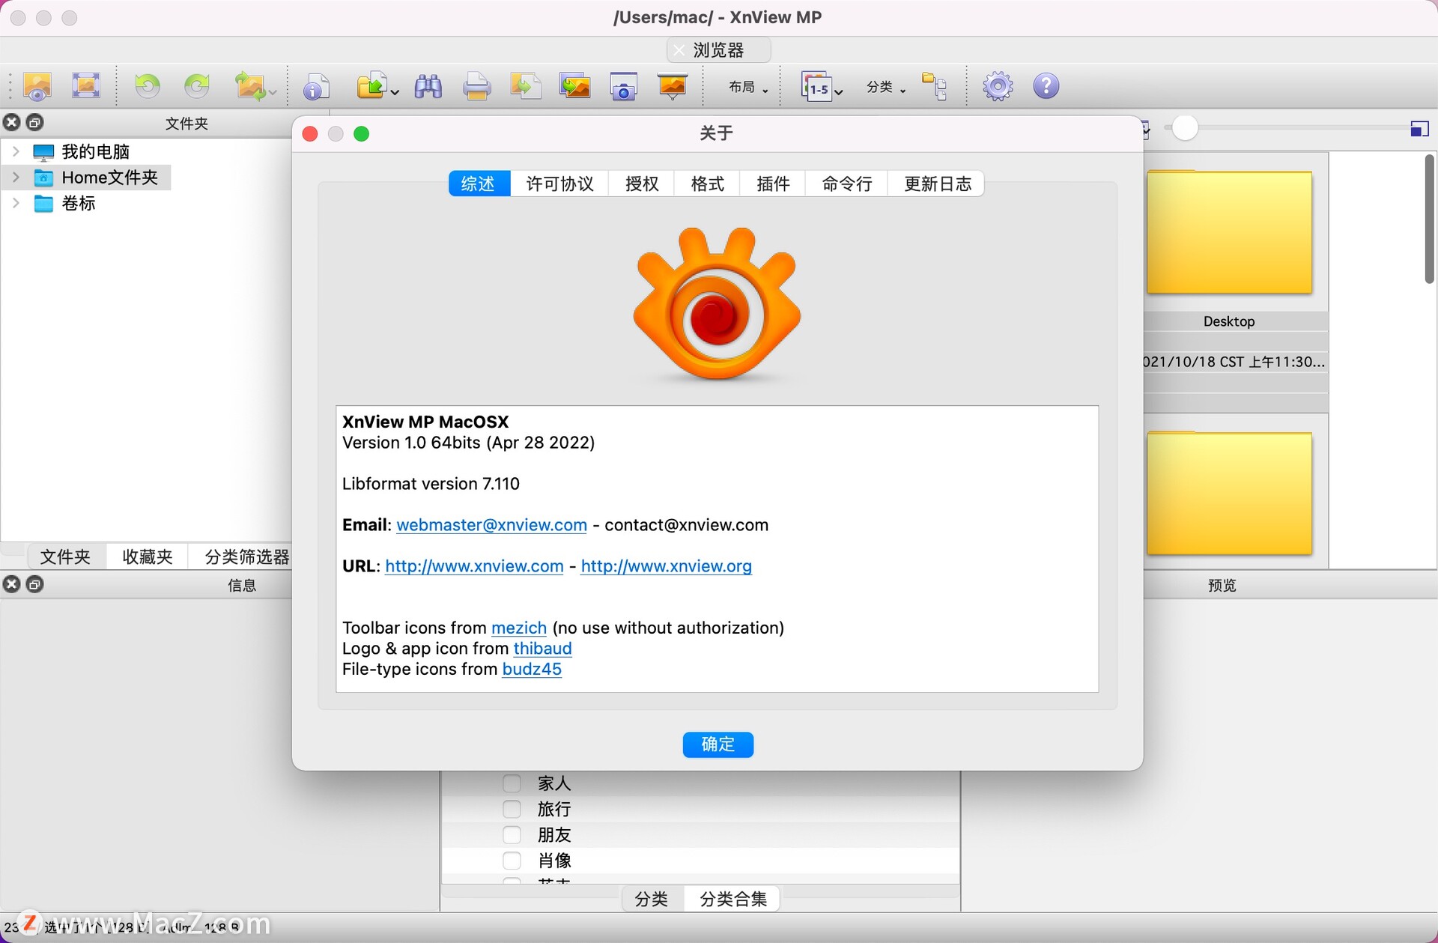Switch to the 分类合集 tab
The image size is (1438, 943).
(x=732, y=899)
